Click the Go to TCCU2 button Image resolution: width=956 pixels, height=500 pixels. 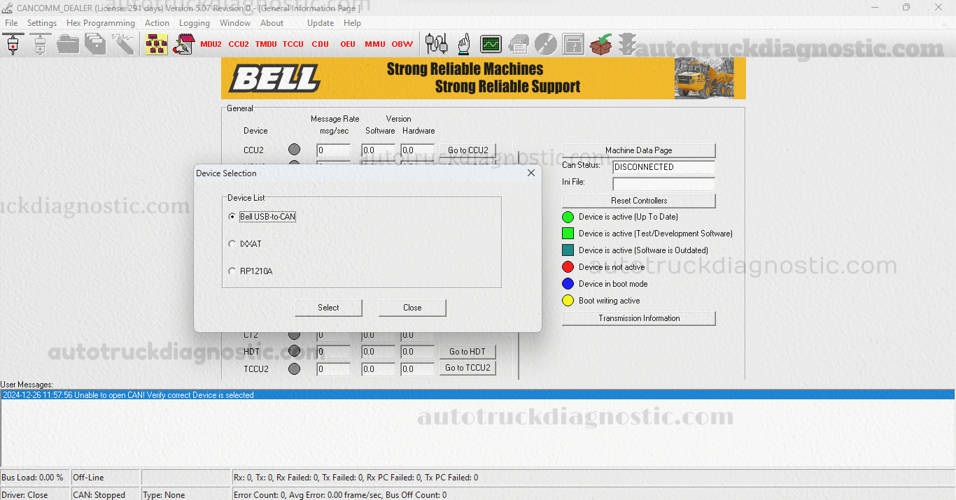tap(468, 368)
